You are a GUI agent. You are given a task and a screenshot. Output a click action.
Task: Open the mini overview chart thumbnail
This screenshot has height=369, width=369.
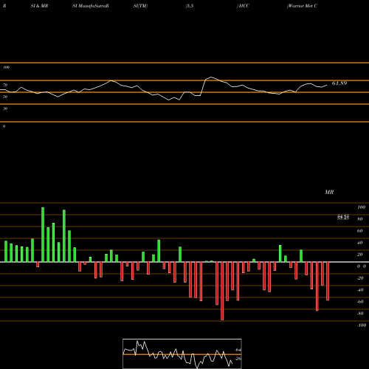[182, 354]
